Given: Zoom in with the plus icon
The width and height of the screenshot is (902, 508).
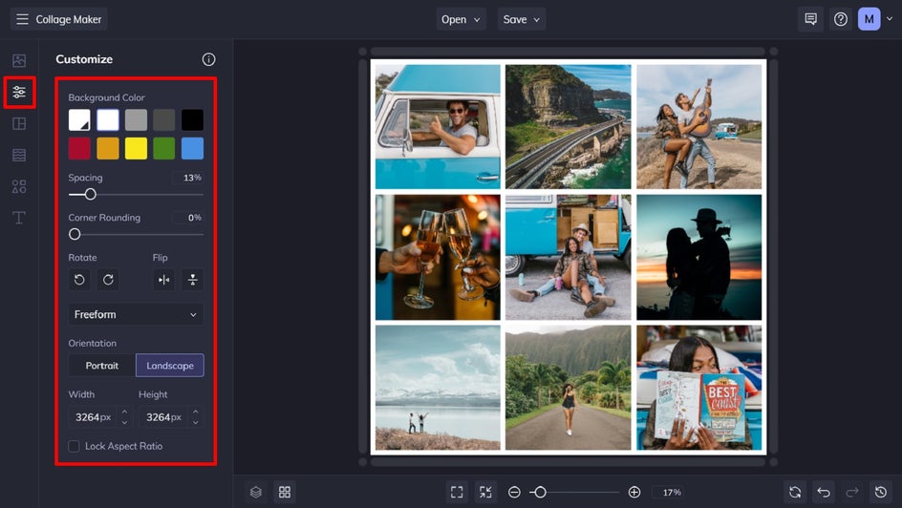Looking at the screenshot, I should coord(634,492).
